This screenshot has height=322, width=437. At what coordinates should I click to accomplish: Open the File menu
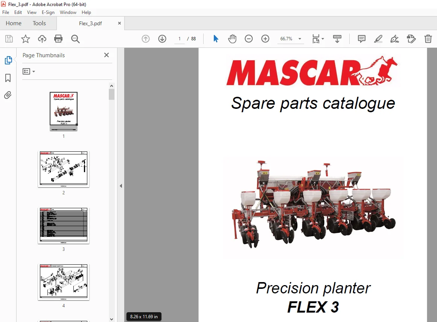6,12
